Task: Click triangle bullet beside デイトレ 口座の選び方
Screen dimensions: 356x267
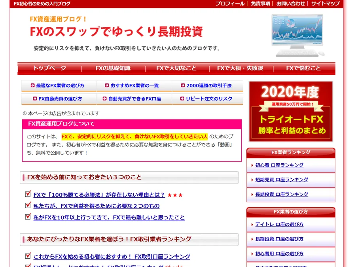Action: (x=252, y=225)
